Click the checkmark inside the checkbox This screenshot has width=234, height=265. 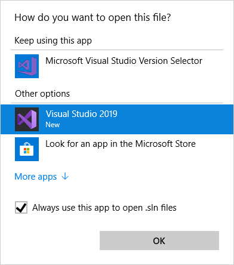point(21,208)
